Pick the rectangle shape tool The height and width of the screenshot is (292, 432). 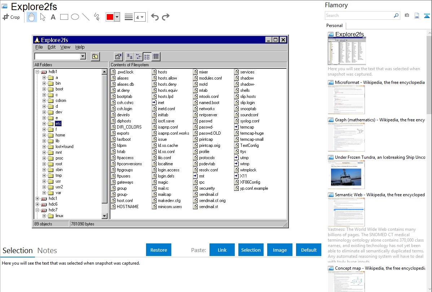pos(64,17)
